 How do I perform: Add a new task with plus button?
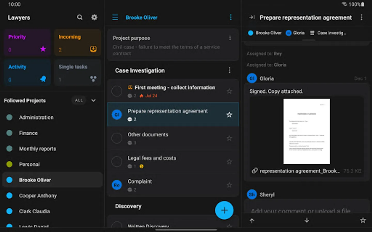click(224, 210)
